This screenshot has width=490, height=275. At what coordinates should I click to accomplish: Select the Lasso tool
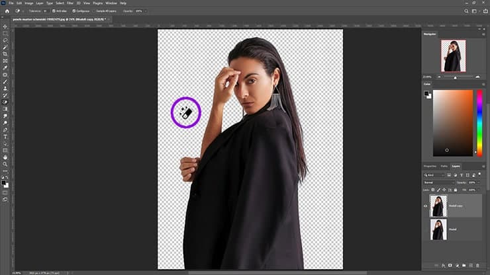[x=5, y=40]
